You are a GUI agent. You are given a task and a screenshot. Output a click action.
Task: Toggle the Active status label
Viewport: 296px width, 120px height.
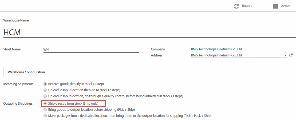(285, 6)
